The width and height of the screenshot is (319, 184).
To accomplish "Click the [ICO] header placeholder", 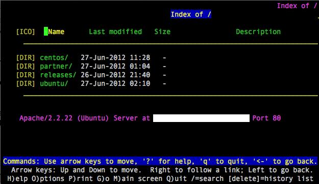I will [26, 32].
